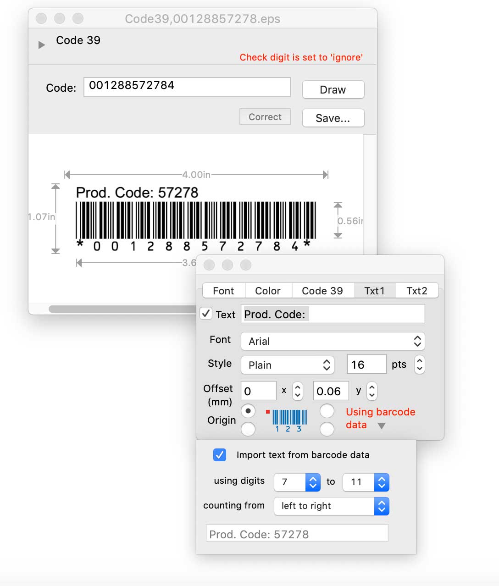Click the small barcode preview icon beside Origin
This screenshot has width=499, height=586.
pos(288,419)
